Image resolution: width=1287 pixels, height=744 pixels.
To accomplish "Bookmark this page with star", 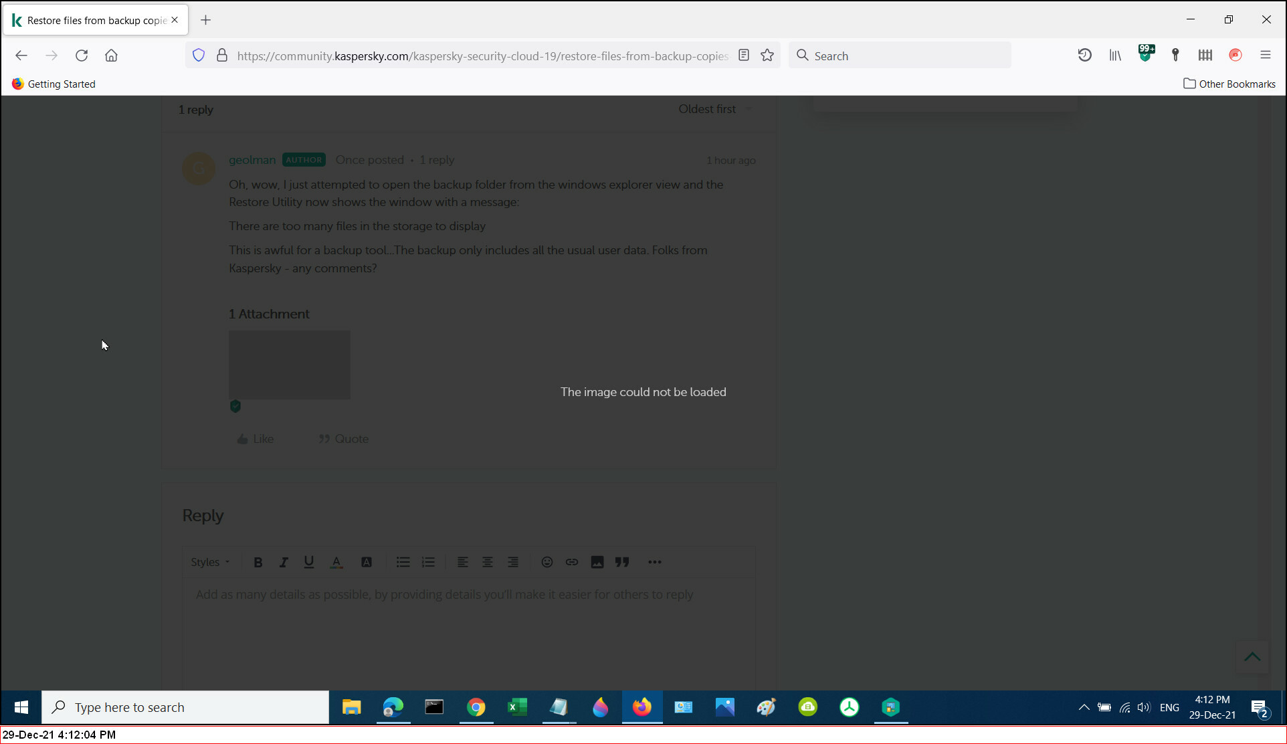I will point(767,56).
